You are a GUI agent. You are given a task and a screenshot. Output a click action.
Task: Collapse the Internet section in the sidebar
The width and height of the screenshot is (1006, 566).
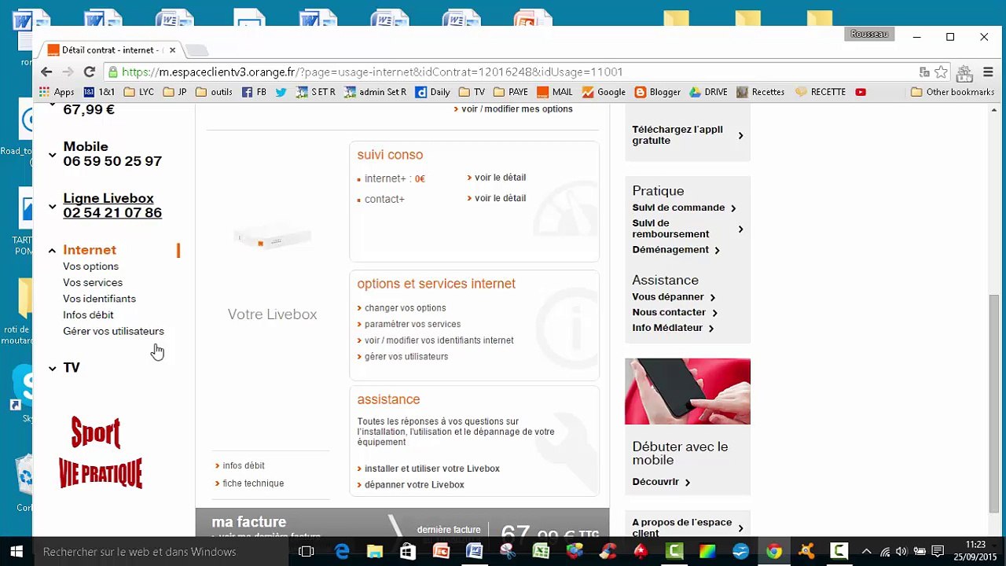pos(52,251)
